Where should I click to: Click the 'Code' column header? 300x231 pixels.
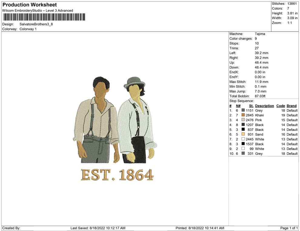pos(281,106)
